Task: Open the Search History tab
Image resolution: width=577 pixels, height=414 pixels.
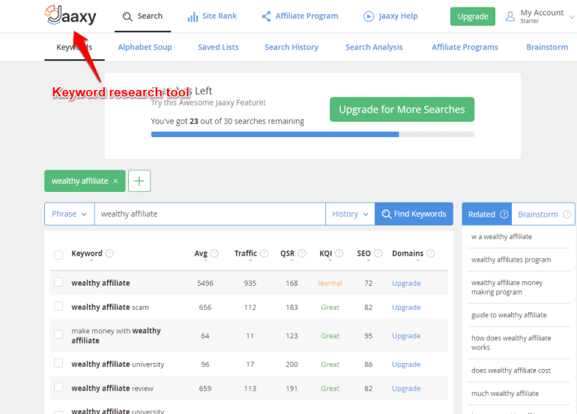Action: 291,47
